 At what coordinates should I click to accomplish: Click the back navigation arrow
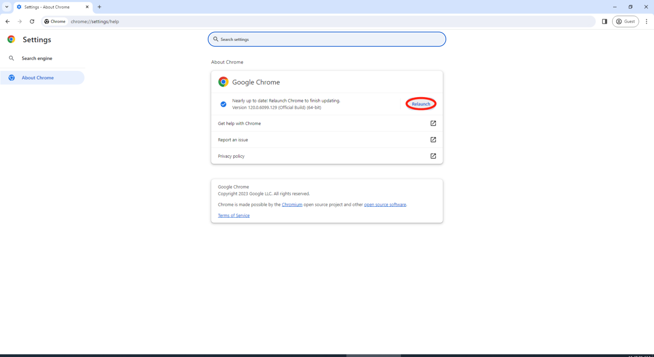click(7, 21)
